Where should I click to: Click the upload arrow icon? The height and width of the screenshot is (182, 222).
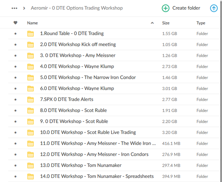click(214, 8)
